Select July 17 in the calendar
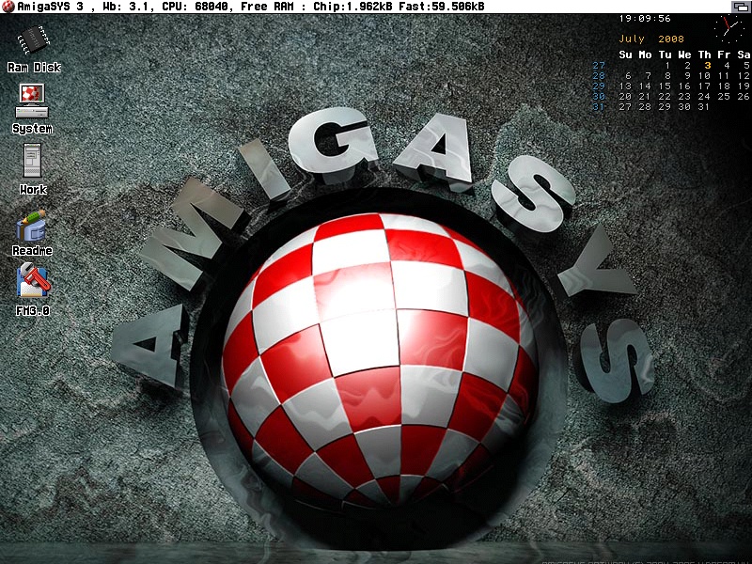Viewport: 752px width, 564px height. pos(704,86)
